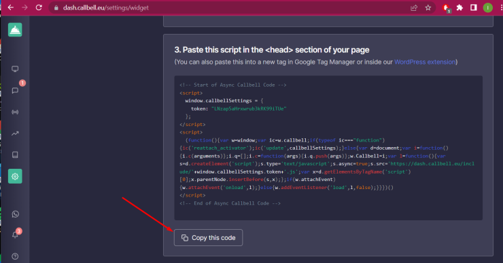Open the green profile avatar

coord(487,7)
